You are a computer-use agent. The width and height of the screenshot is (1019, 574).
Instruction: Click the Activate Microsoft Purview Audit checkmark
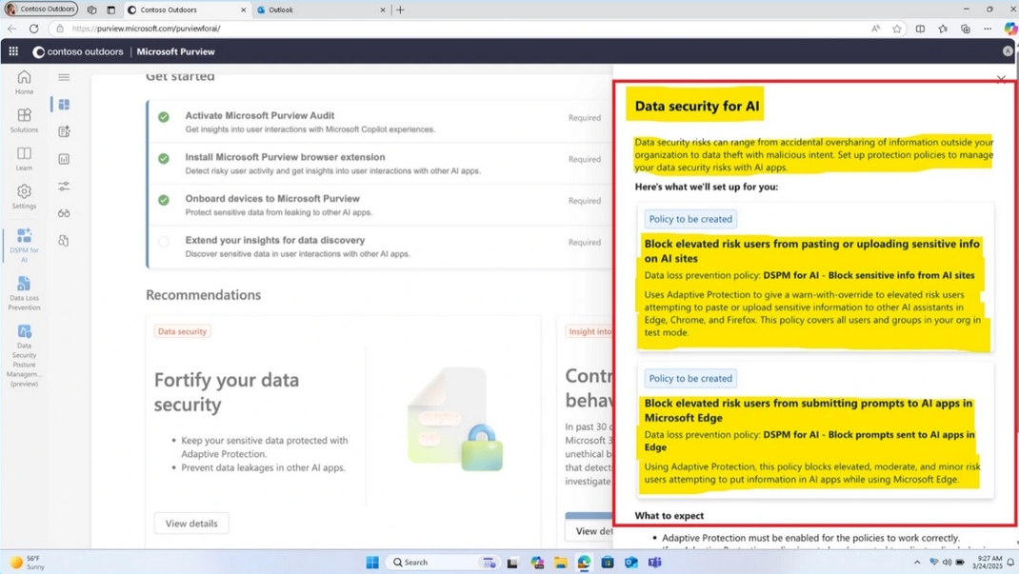164,117
